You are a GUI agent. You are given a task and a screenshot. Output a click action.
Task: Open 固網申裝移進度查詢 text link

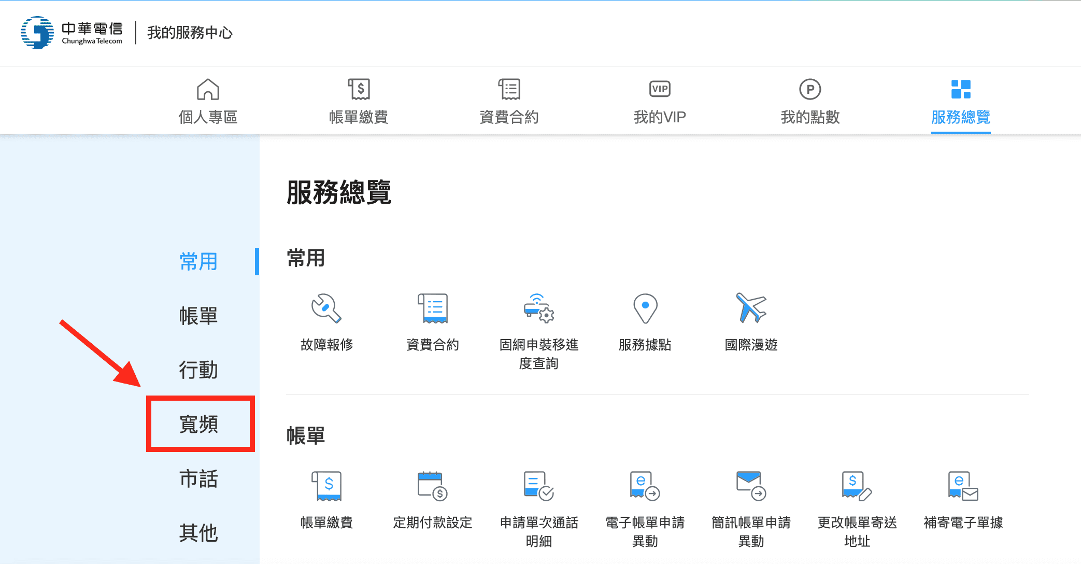(x=539, y=354)
